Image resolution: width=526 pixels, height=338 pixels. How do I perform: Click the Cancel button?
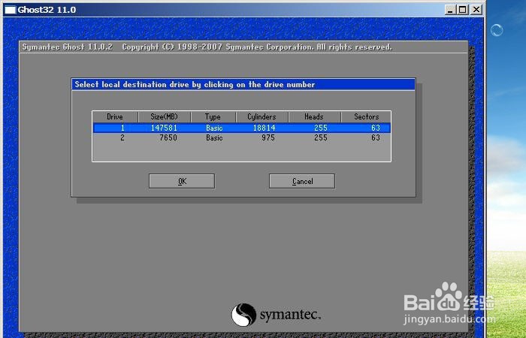302,181
